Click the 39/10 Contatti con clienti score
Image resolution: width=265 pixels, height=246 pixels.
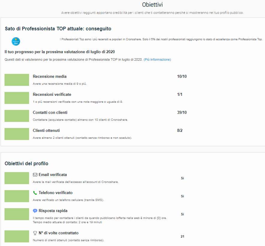[x=182, y=112]
